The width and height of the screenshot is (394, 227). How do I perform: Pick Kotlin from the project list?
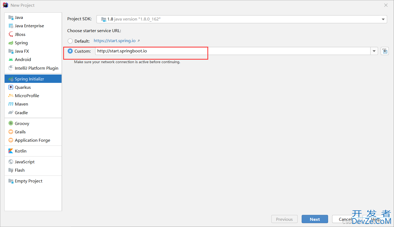(x=33, y=151)
